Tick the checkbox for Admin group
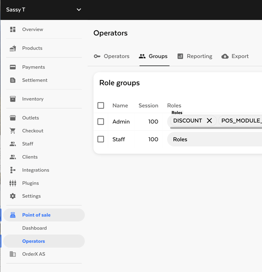The width and height of the screenshot is (262, 272). click(x=101, y=122)
